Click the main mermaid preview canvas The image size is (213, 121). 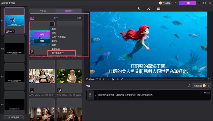coord(148,44)
